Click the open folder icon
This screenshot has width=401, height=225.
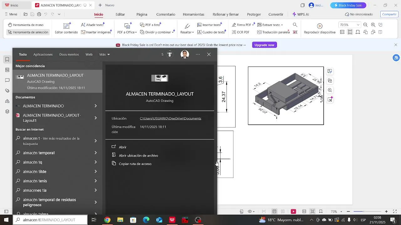(26, 14)
